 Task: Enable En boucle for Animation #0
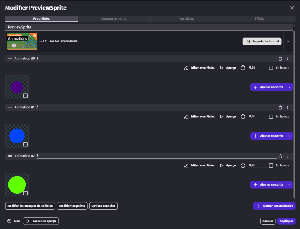coord(271,68)
